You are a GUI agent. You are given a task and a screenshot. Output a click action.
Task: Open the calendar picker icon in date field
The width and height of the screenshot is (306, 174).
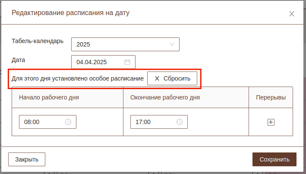pos(127,62)
